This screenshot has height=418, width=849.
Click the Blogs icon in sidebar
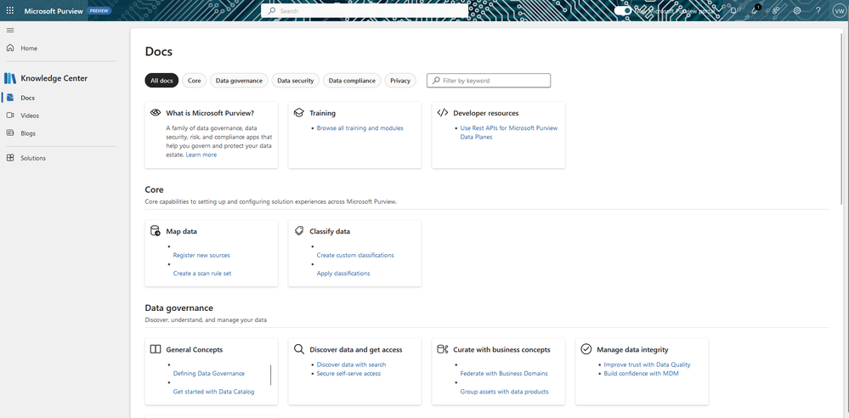coord(9,133)
